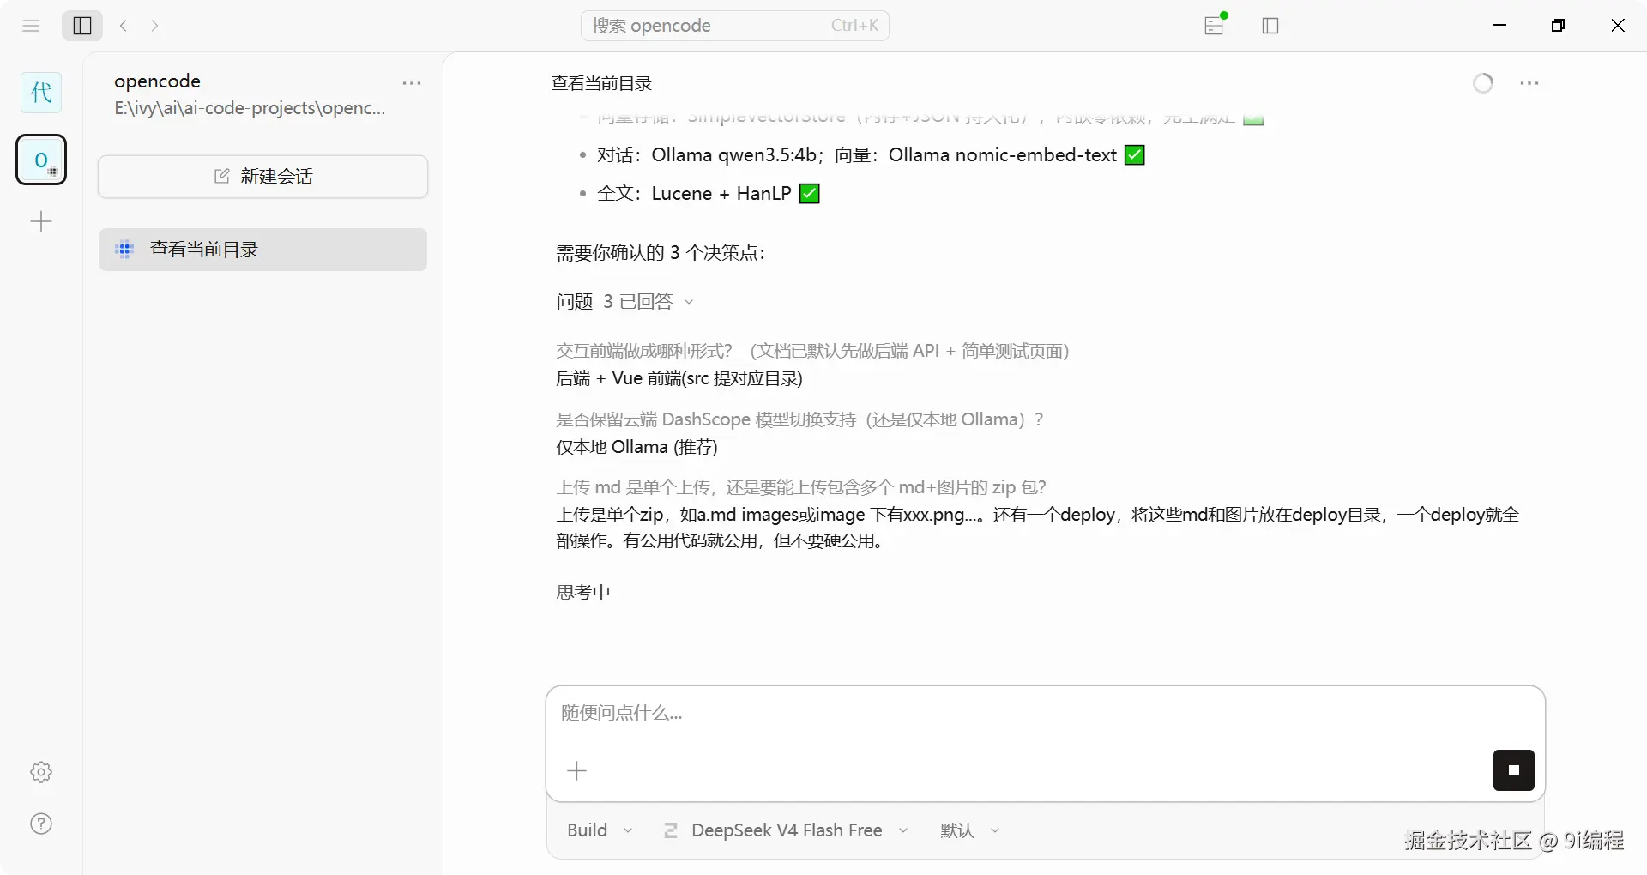Click the 新建会话 button
The width and height of the screenshot is (1647, 875).
[262, 177]
